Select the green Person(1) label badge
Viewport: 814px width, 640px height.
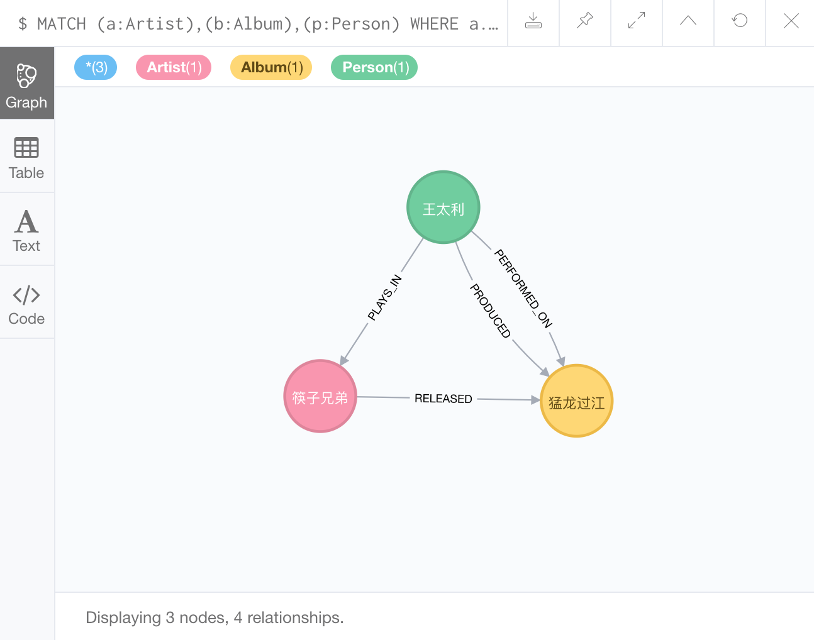pyautogui.click(x=374, y=67)
